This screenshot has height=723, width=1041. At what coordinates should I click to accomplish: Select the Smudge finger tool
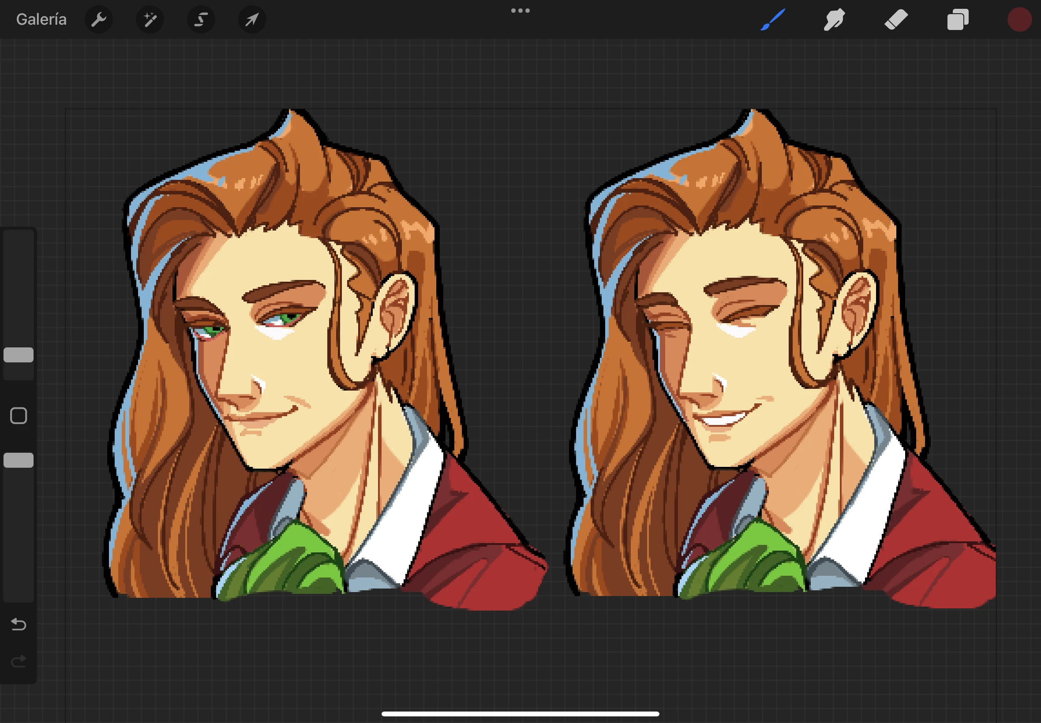(x=834, y=19)
